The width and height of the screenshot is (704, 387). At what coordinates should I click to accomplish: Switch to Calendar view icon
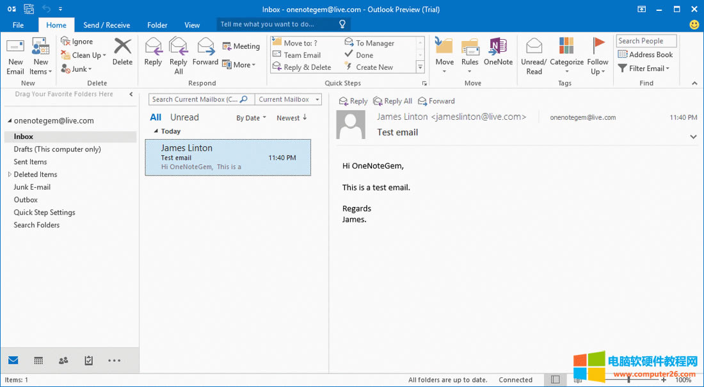[38, 361]
